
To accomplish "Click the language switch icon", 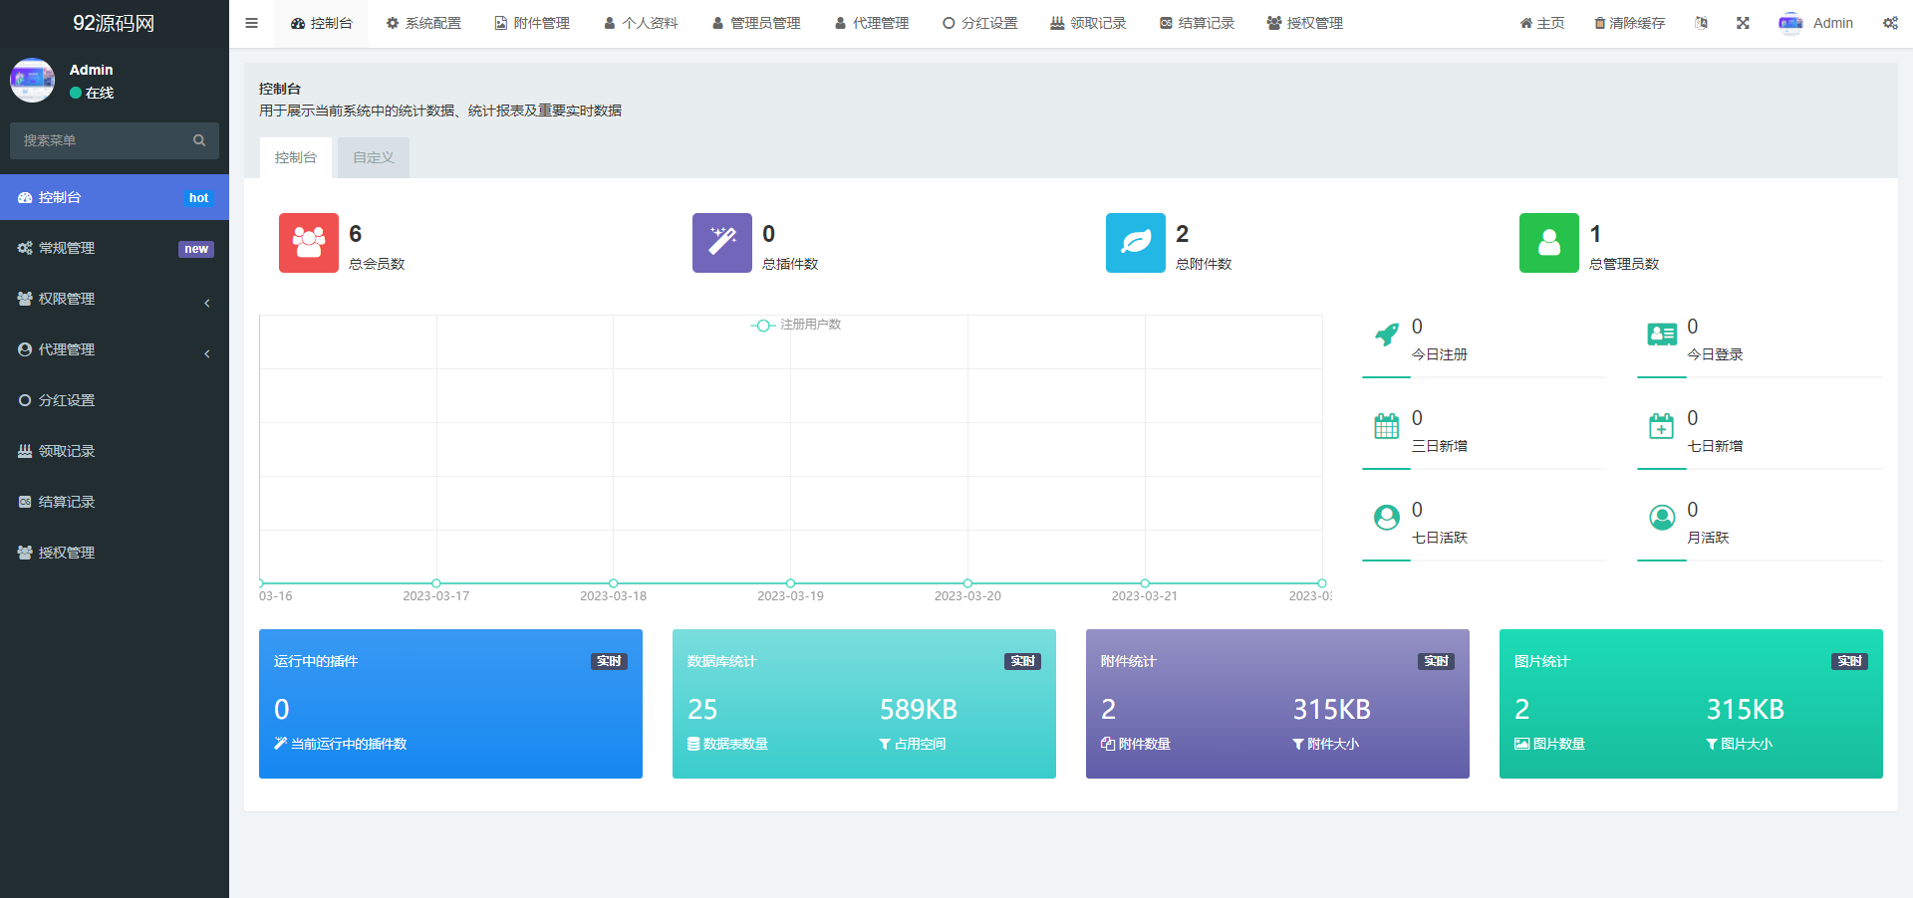I will 1701,23.
